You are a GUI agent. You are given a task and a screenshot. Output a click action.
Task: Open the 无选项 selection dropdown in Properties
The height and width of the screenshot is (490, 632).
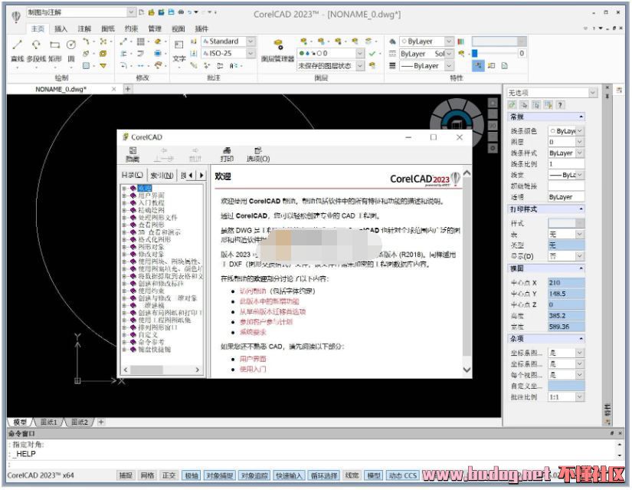(552, 93)
